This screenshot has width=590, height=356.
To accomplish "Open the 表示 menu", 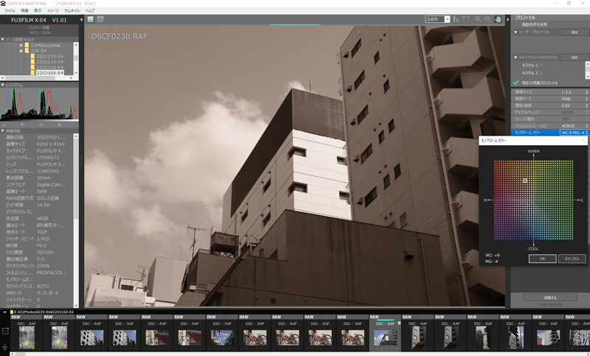I will pyautogui.click(x=38, y=11).
